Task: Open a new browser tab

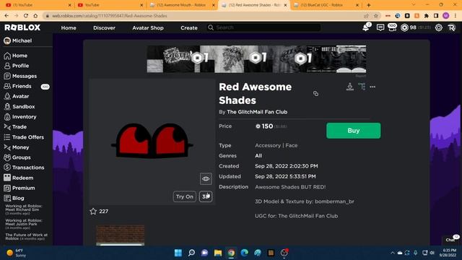Action: [x=368, y=5]
